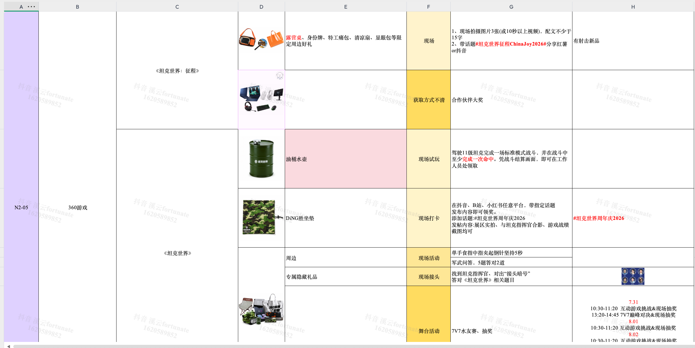Select column H header
Screen dimensions: 695x348
(633, 7)
